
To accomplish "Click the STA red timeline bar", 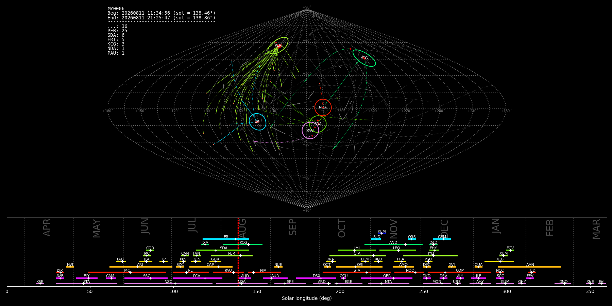I will click(x=357, y=272).
